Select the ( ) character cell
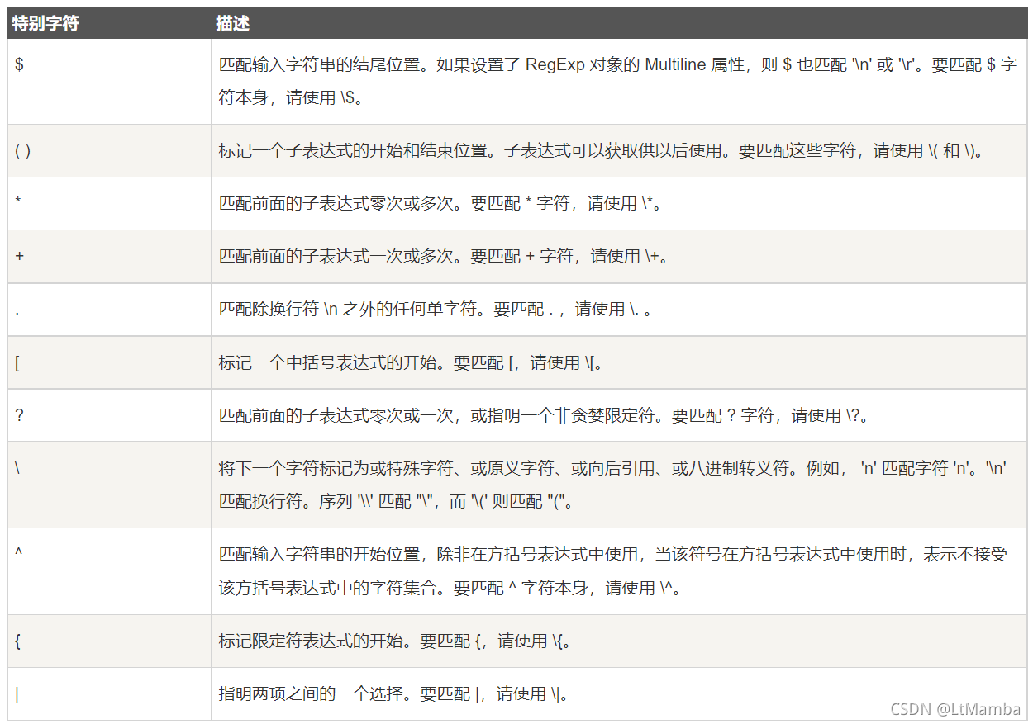 109,151
